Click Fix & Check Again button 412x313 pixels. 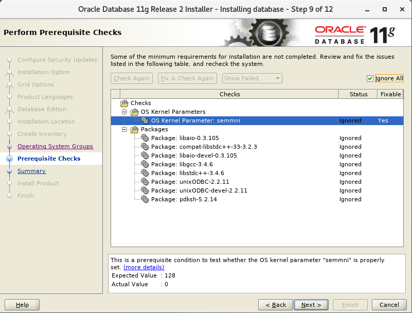pos(187,78)
